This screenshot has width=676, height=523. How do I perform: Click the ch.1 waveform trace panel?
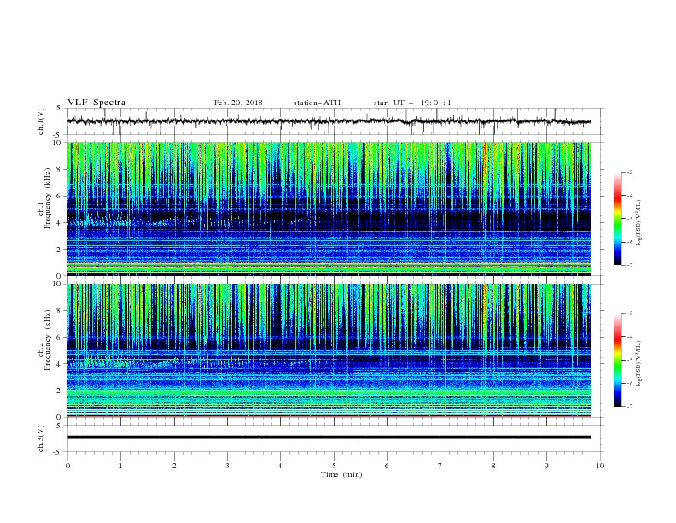click(335, 121)
